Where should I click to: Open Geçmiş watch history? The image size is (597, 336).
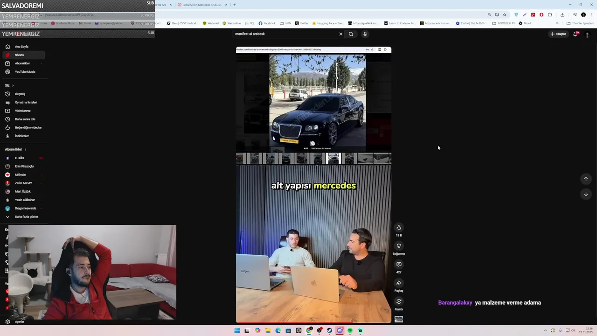[23, 94]
